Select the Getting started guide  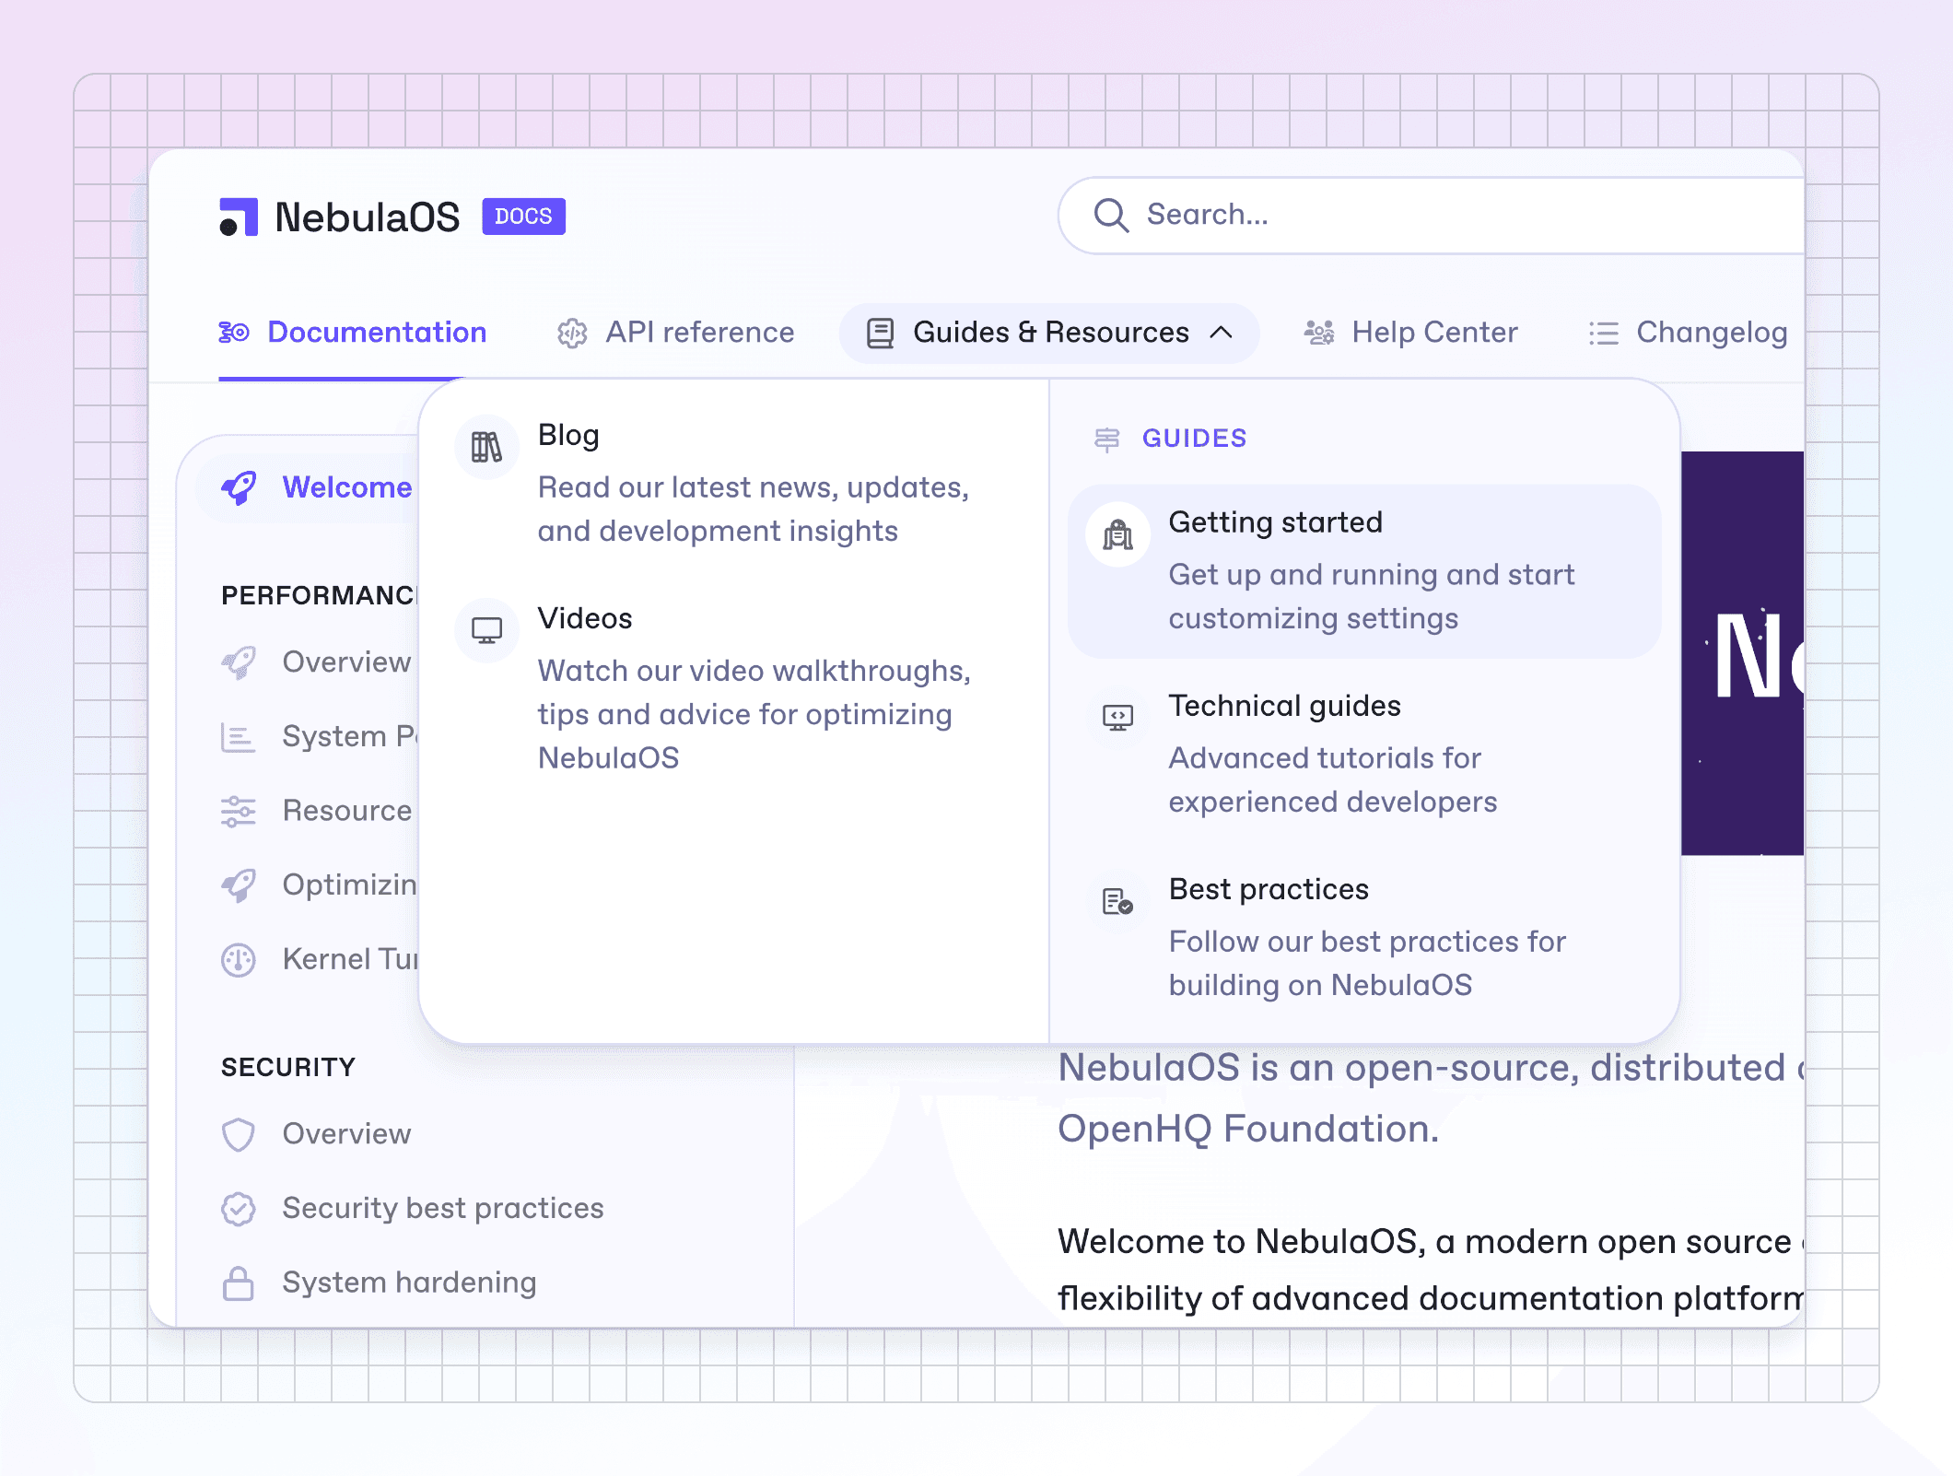pos(1364,571)
